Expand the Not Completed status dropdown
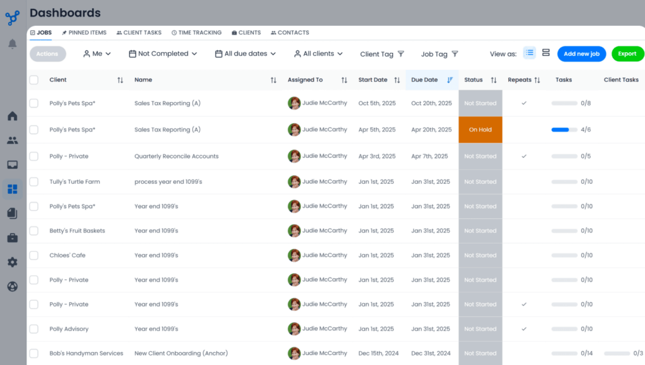This screenshot has width=645, height=365. [163, 54]
